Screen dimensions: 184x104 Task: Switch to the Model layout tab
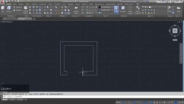click(5, 99)
